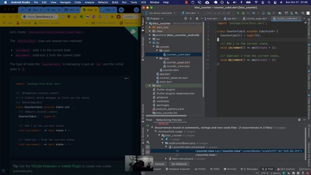Cancel the refactoring preview
This screenshot has height=175, width=311.
click(x=159, y=164)
